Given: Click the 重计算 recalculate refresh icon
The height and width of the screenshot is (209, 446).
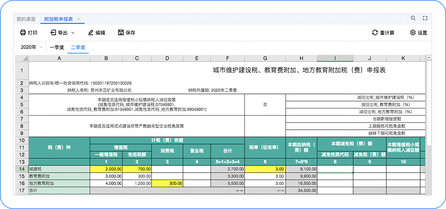Looking at the screenshot, I should [x=375, y=32].
